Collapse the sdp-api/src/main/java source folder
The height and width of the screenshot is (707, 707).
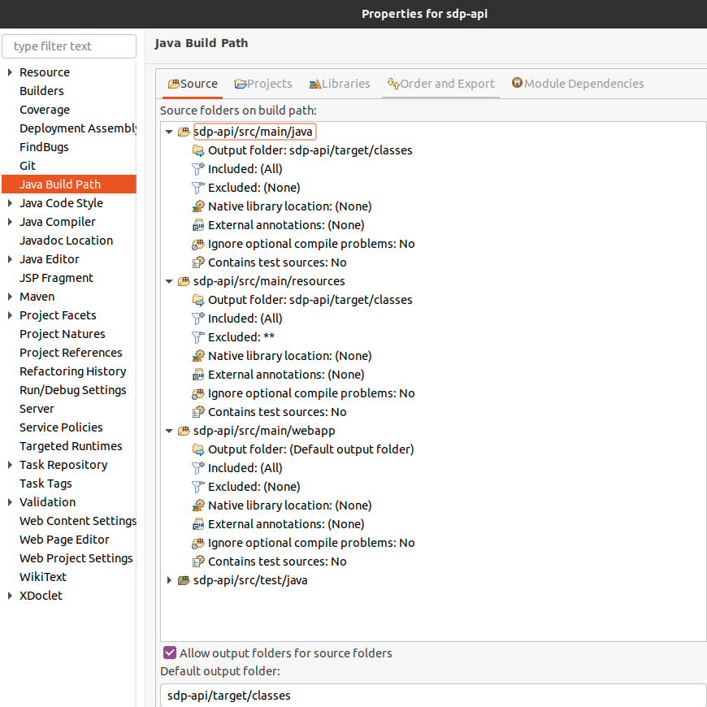point(169,132)
